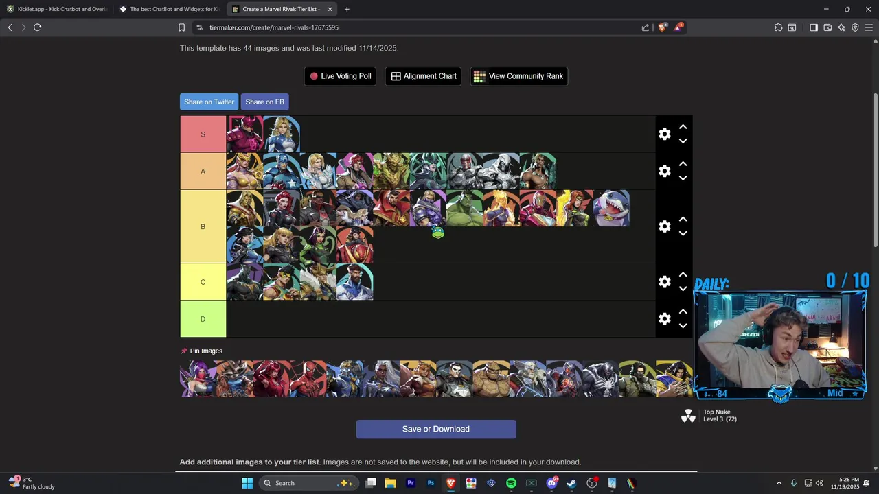The height and width of the screenshot is (494, 879).
Task: Select The Thing thumbnail in image pool
Action: (x=491, y=379)
